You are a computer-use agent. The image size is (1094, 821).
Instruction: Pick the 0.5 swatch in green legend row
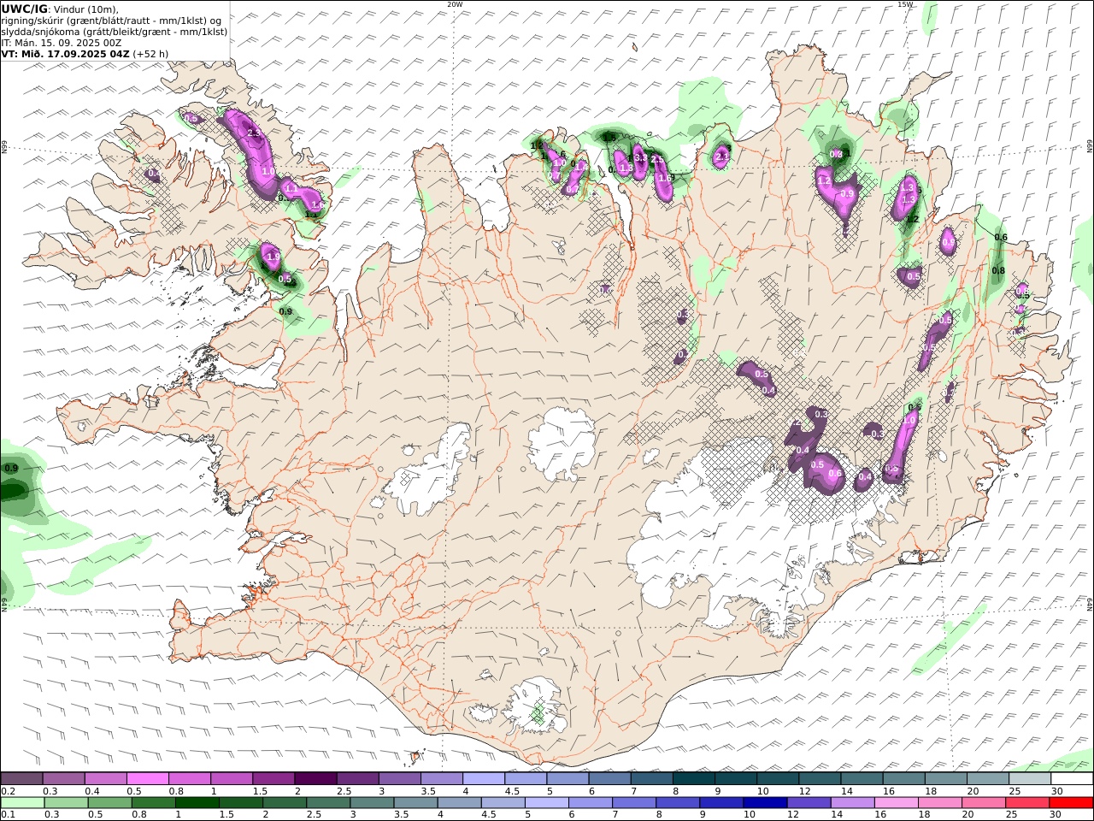click(110, 803)
